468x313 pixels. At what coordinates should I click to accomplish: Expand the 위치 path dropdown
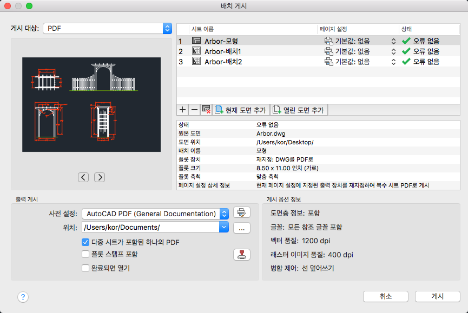[224, 227]
